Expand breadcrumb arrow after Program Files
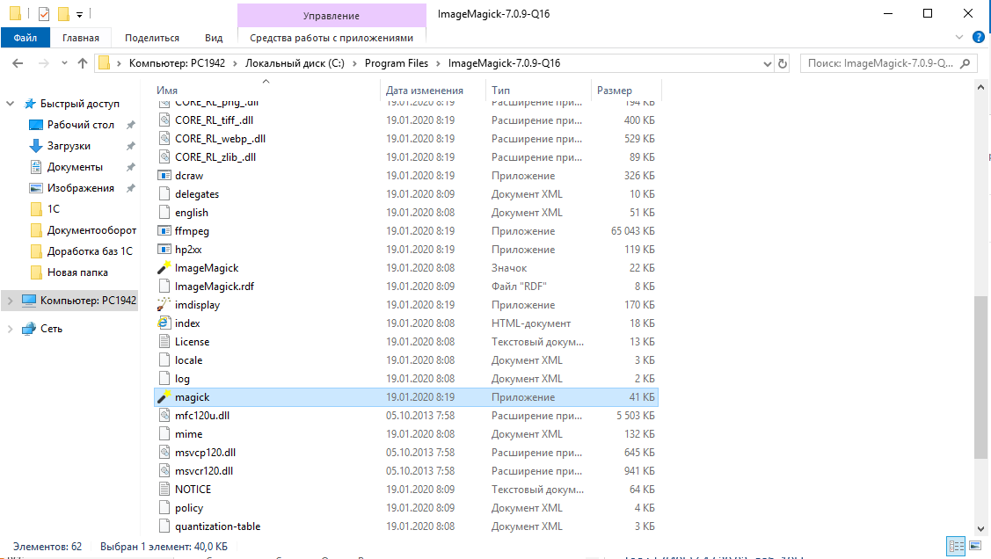 coord(438,63)
